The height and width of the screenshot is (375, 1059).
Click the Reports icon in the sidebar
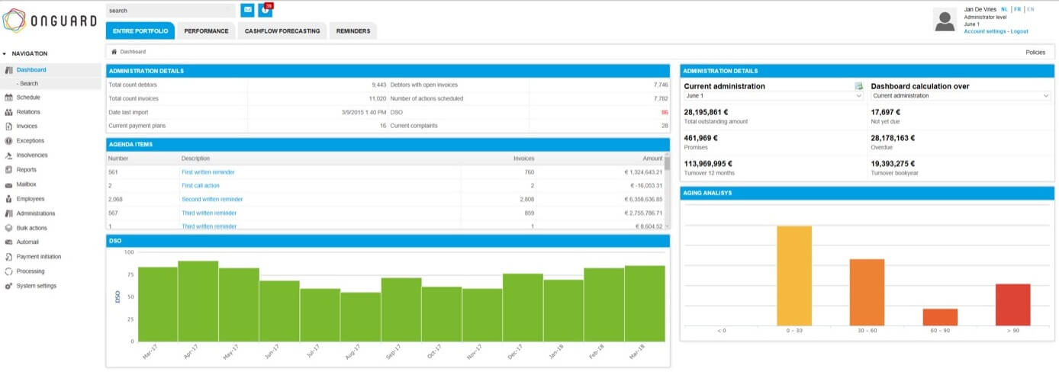pos(8,170)
